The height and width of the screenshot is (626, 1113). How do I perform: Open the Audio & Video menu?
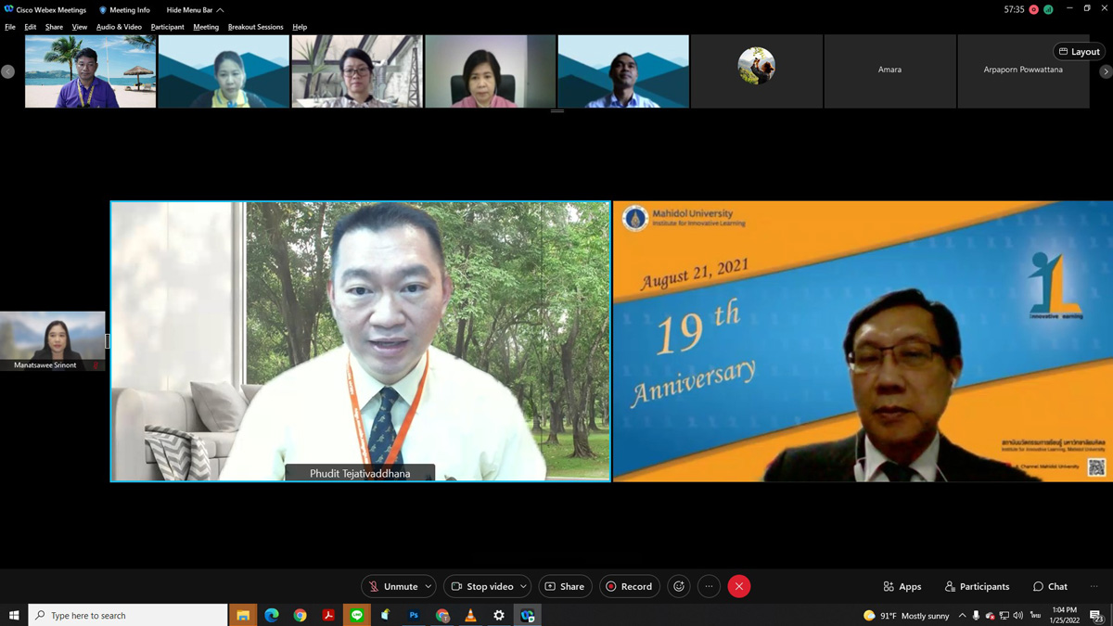(119, 27)
